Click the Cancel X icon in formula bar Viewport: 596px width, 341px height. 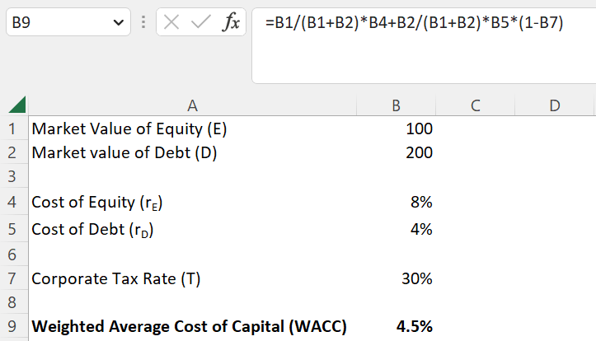click(171, 22)
